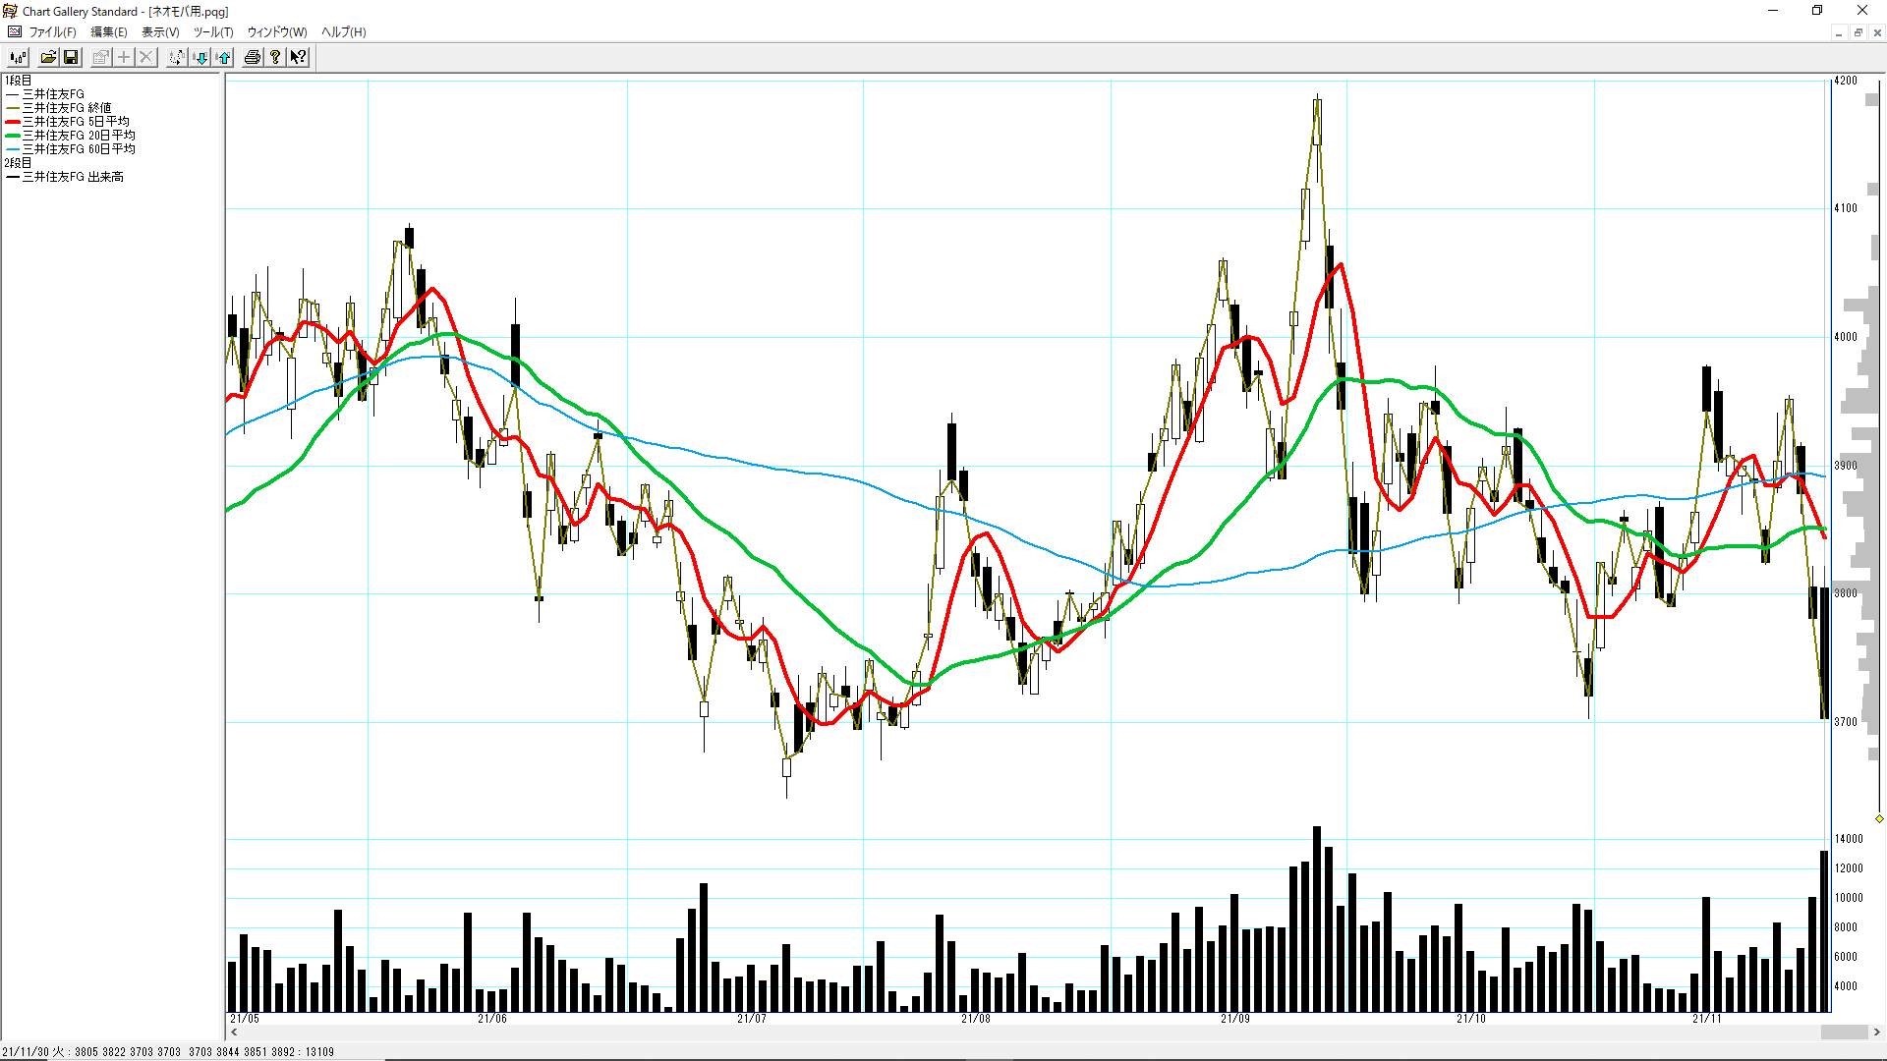Click the candlestick new chart toolbar icon
Image resolution: width=1887 pixels, height=1061 pixels.
point(18,58)
